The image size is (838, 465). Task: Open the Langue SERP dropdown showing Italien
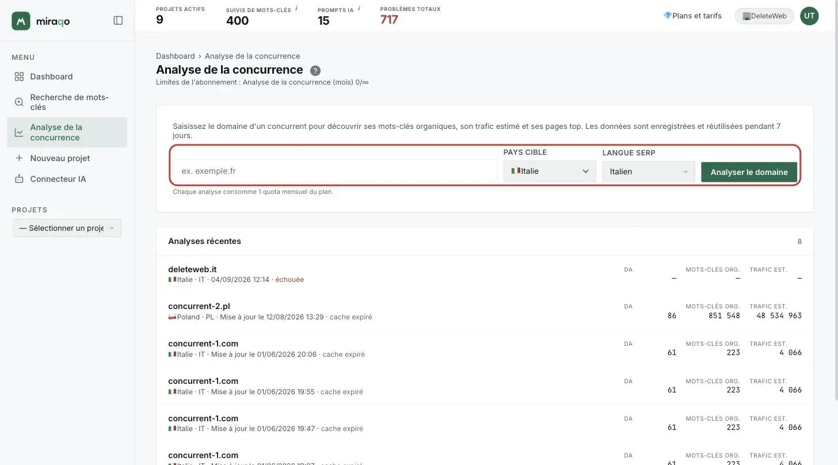pyautogui.click(x=649, y=171)
